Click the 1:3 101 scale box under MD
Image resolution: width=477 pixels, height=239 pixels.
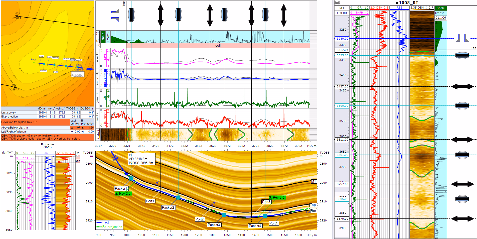[342, 13]
